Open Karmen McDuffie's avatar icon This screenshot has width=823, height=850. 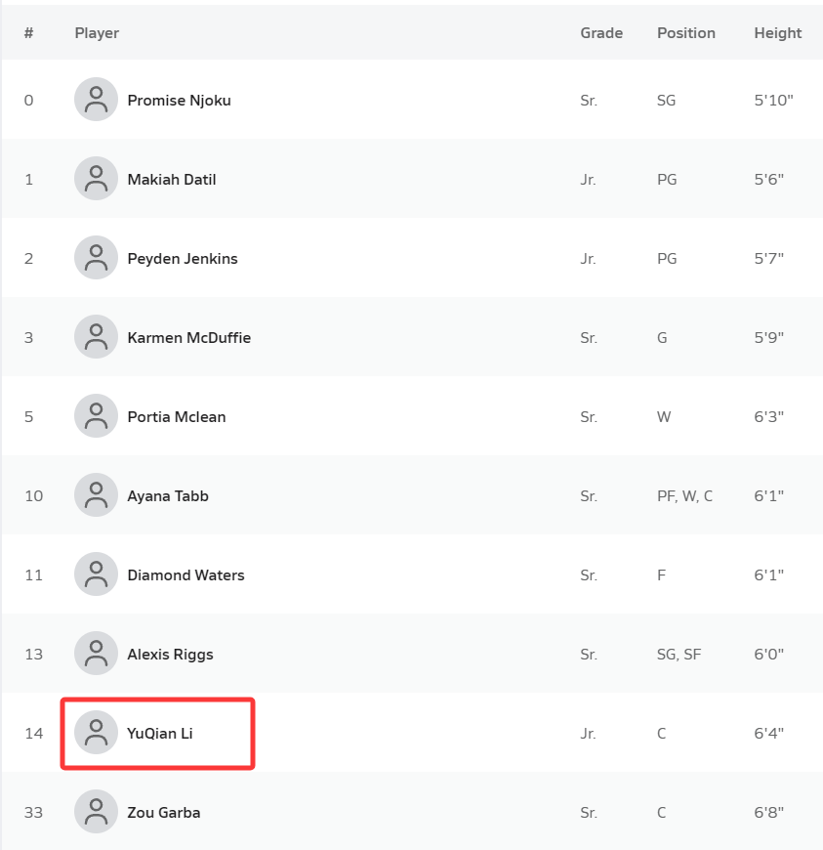coord(96,337)
